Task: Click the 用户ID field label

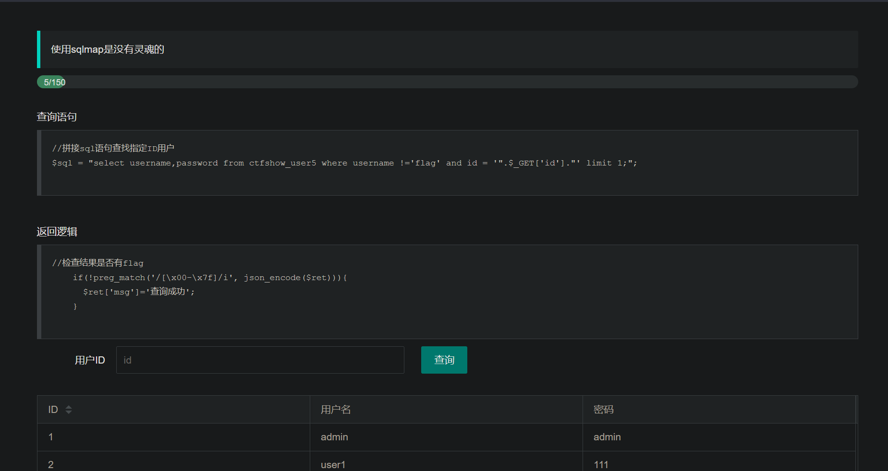Action: pyautogui.click(x=90, y=360)
